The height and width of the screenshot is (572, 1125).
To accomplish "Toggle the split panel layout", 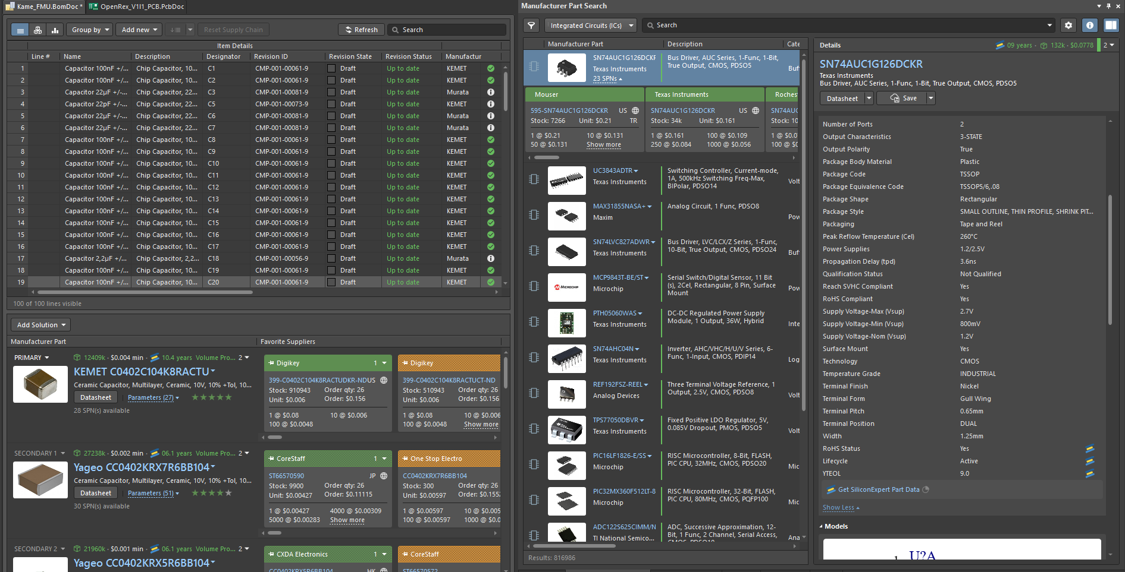I will 1111,26.
